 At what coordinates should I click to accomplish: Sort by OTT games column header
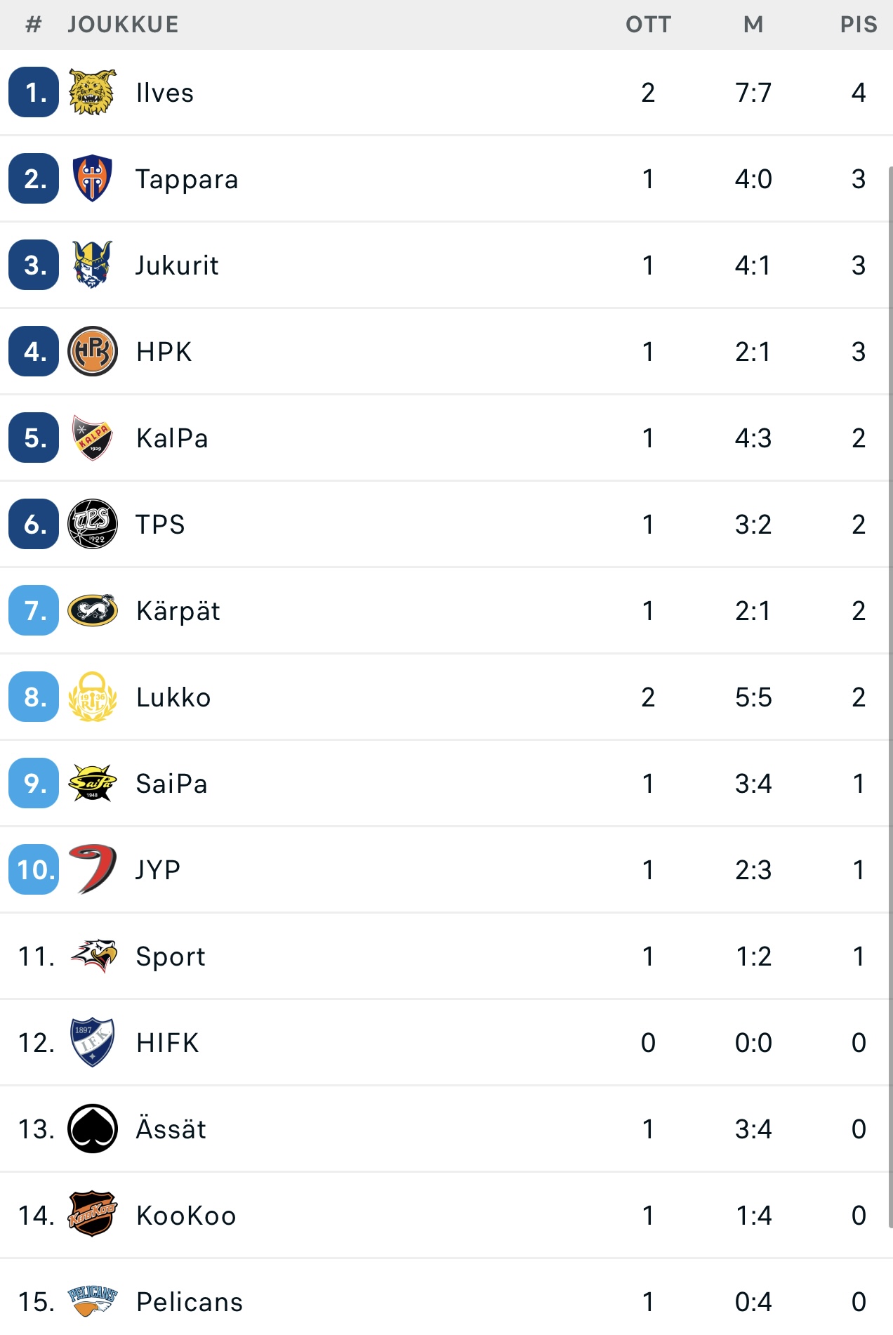click(648, 25)
